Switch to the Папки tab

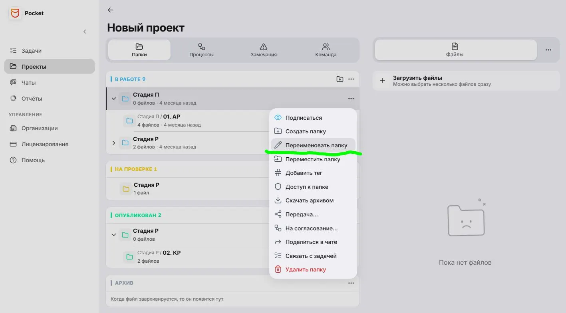click(139, 50)
